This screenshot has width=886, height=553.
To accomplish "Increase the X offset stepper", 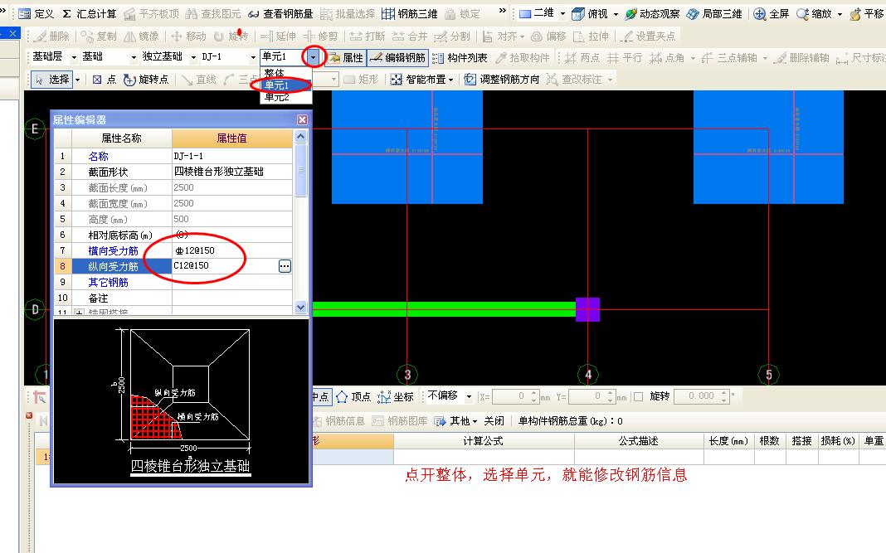I will 534,393.
